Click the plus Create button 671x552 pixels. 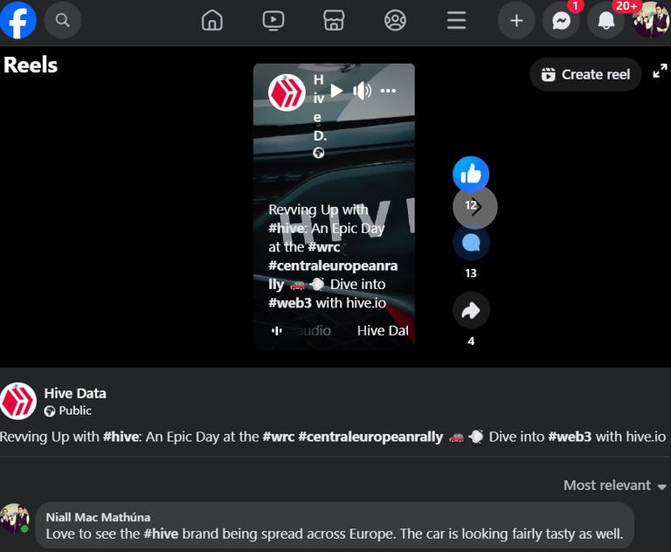point(516,20)
